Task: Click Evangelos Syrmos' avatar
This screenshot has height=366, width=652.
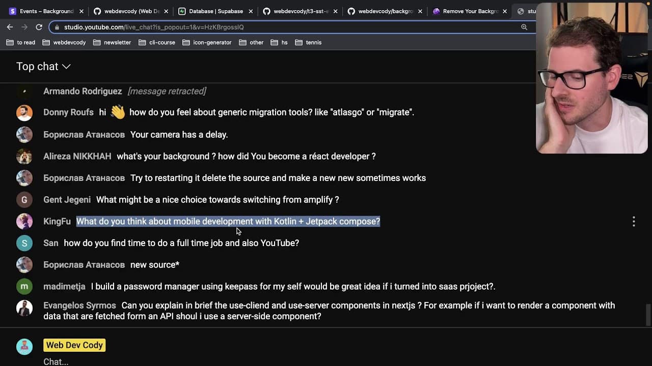Action: pyautogui.click(x=24, y=308)
